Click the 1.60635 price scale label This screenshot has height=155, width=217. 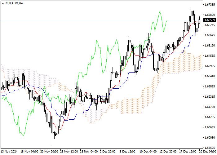coord(210,127)
